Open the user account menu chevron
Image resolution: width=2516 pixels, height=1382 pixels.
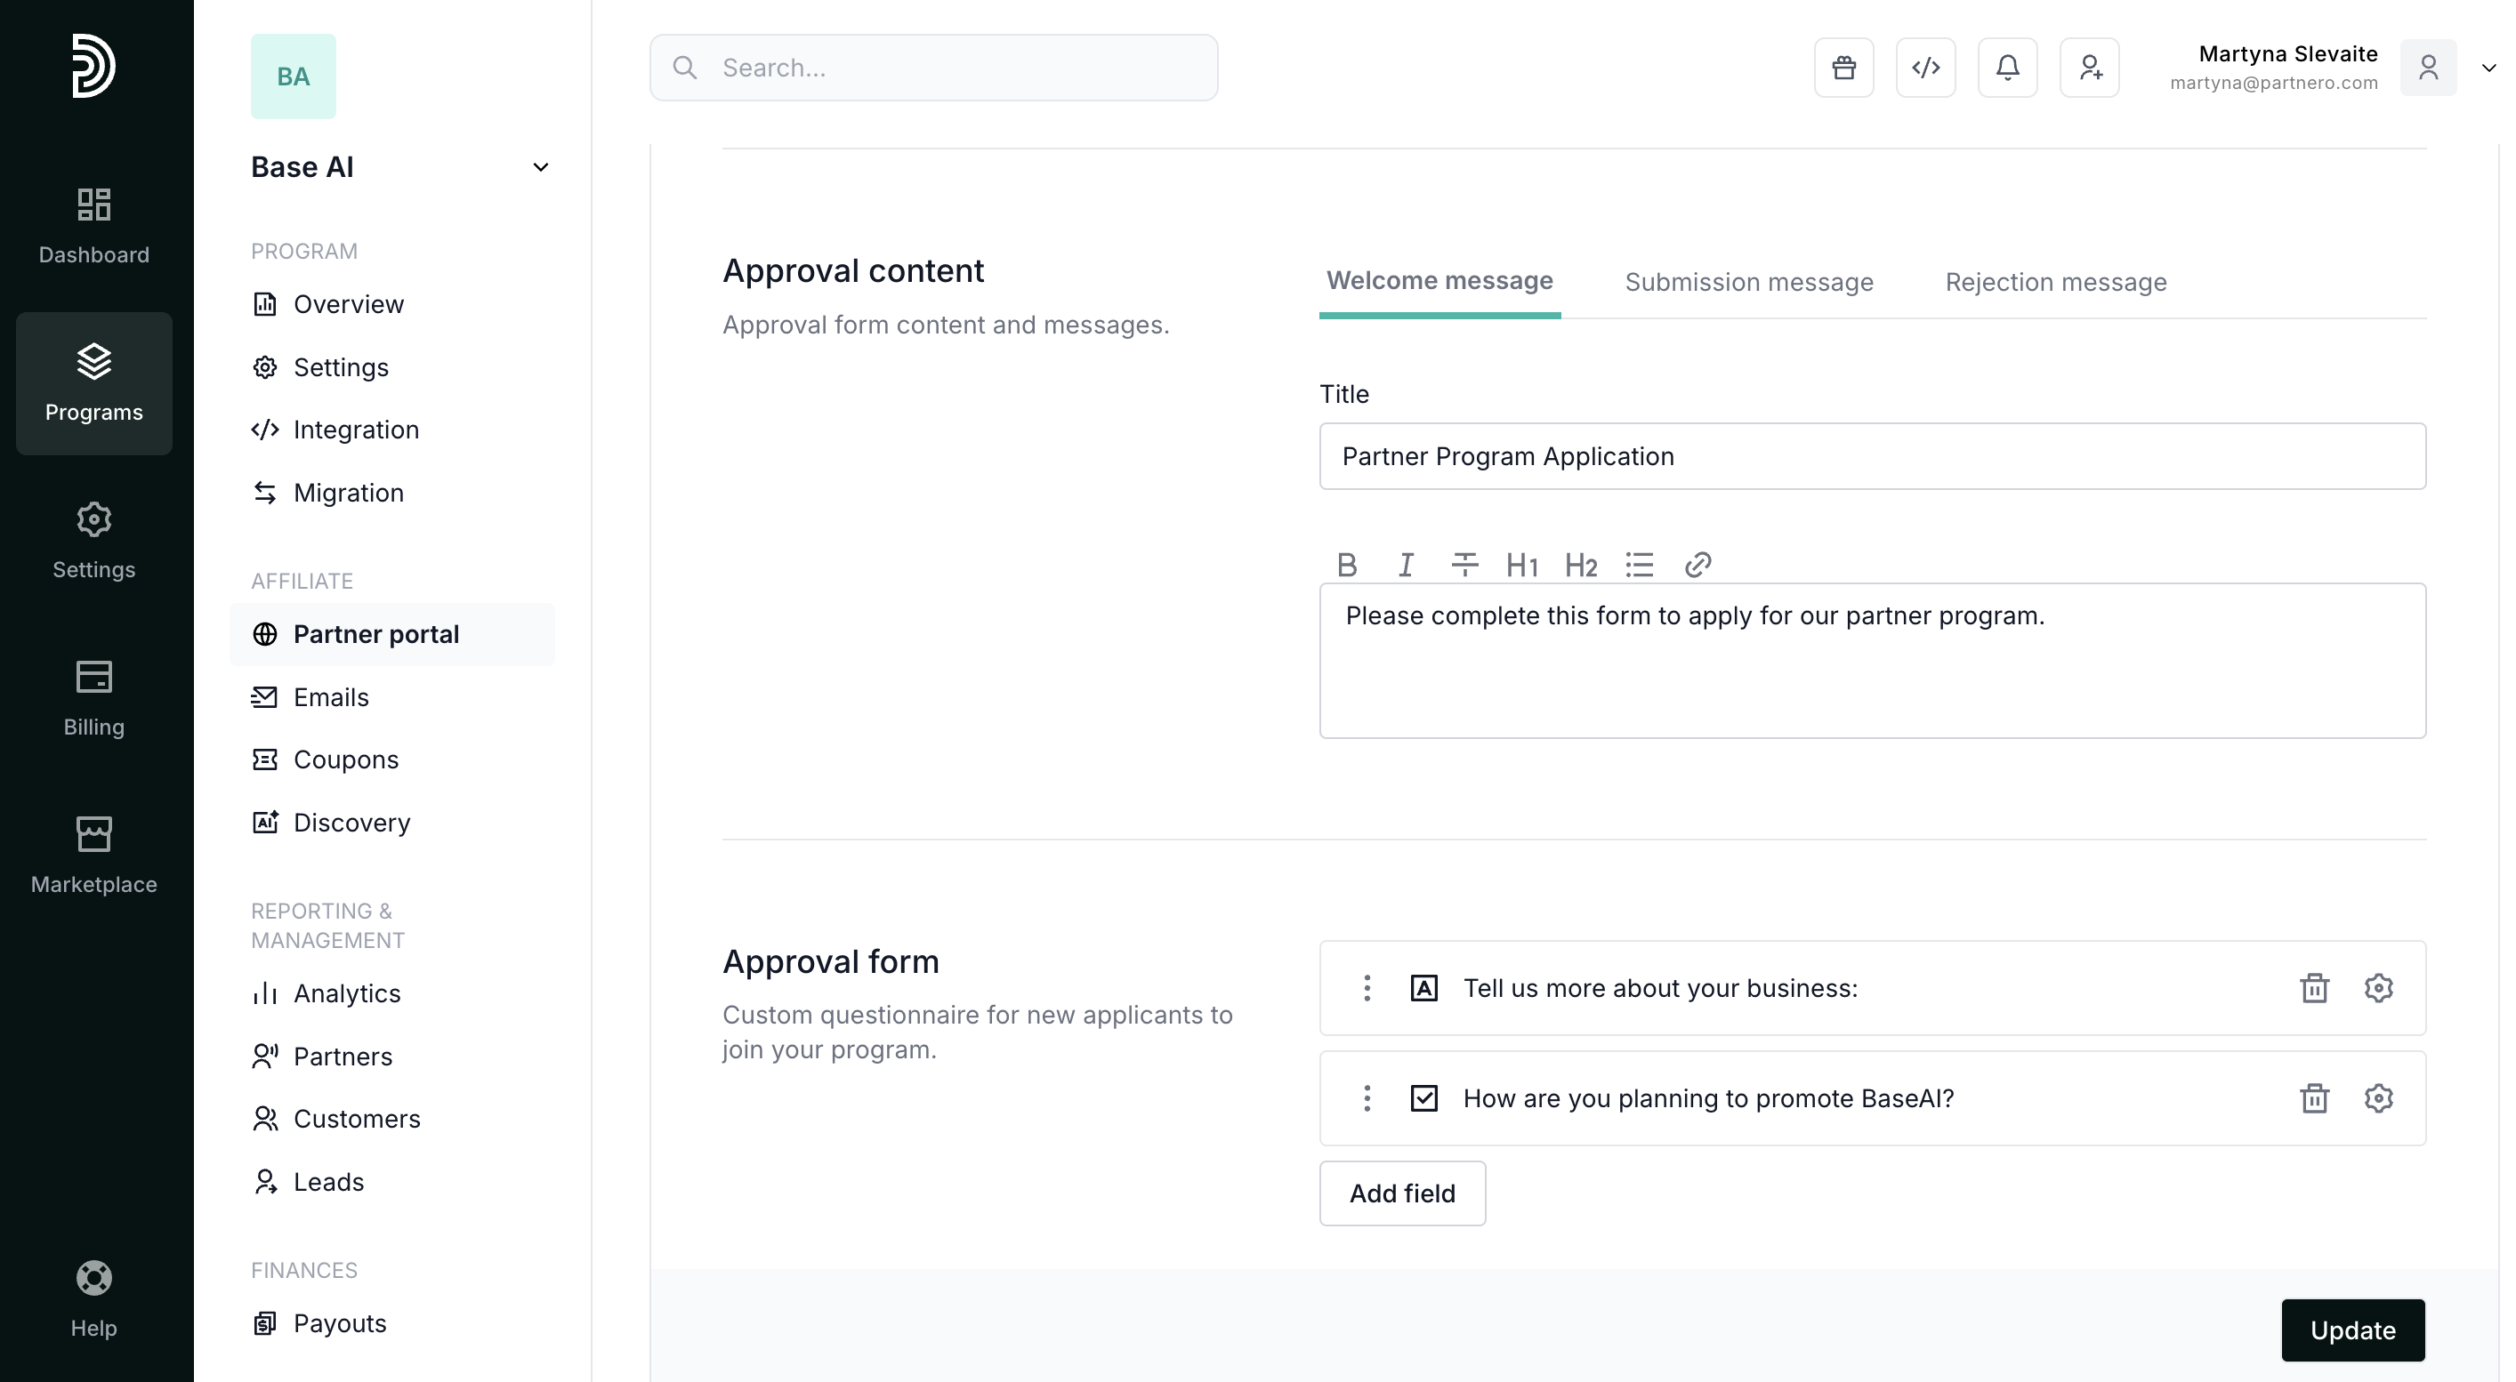[2488, 68]
